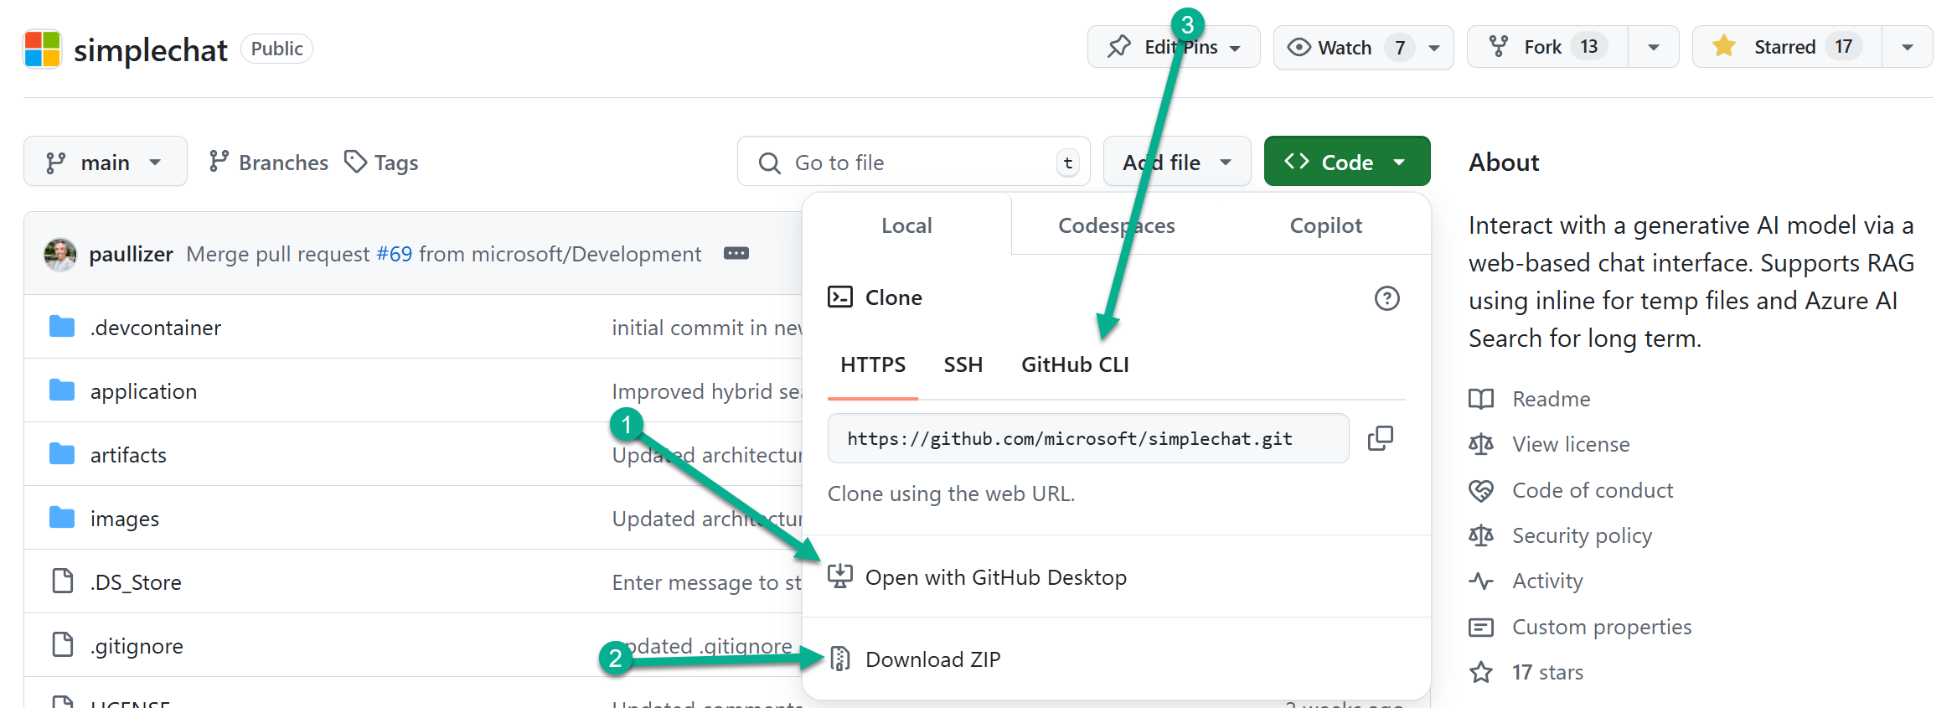1957x708 pixels.
Task: Open Security policy link
Action: (x=1582, y=535)
